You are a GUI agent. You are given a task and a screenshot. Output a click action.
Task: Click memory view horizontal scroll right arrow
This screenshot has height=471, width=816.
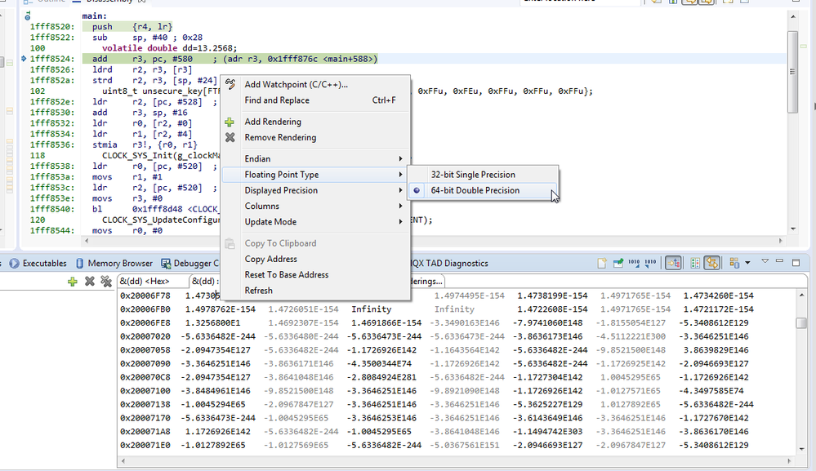point(789,461)
